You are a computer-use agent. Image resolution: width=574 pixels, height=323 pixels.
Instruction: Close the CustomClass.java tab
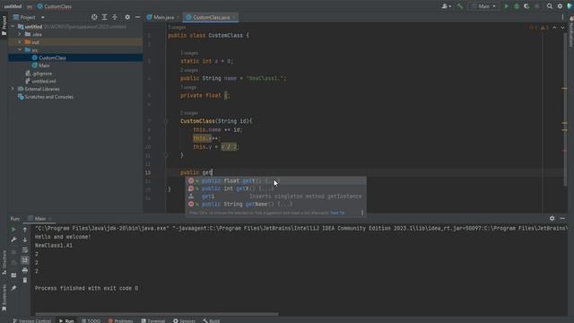tap(233, 17)
